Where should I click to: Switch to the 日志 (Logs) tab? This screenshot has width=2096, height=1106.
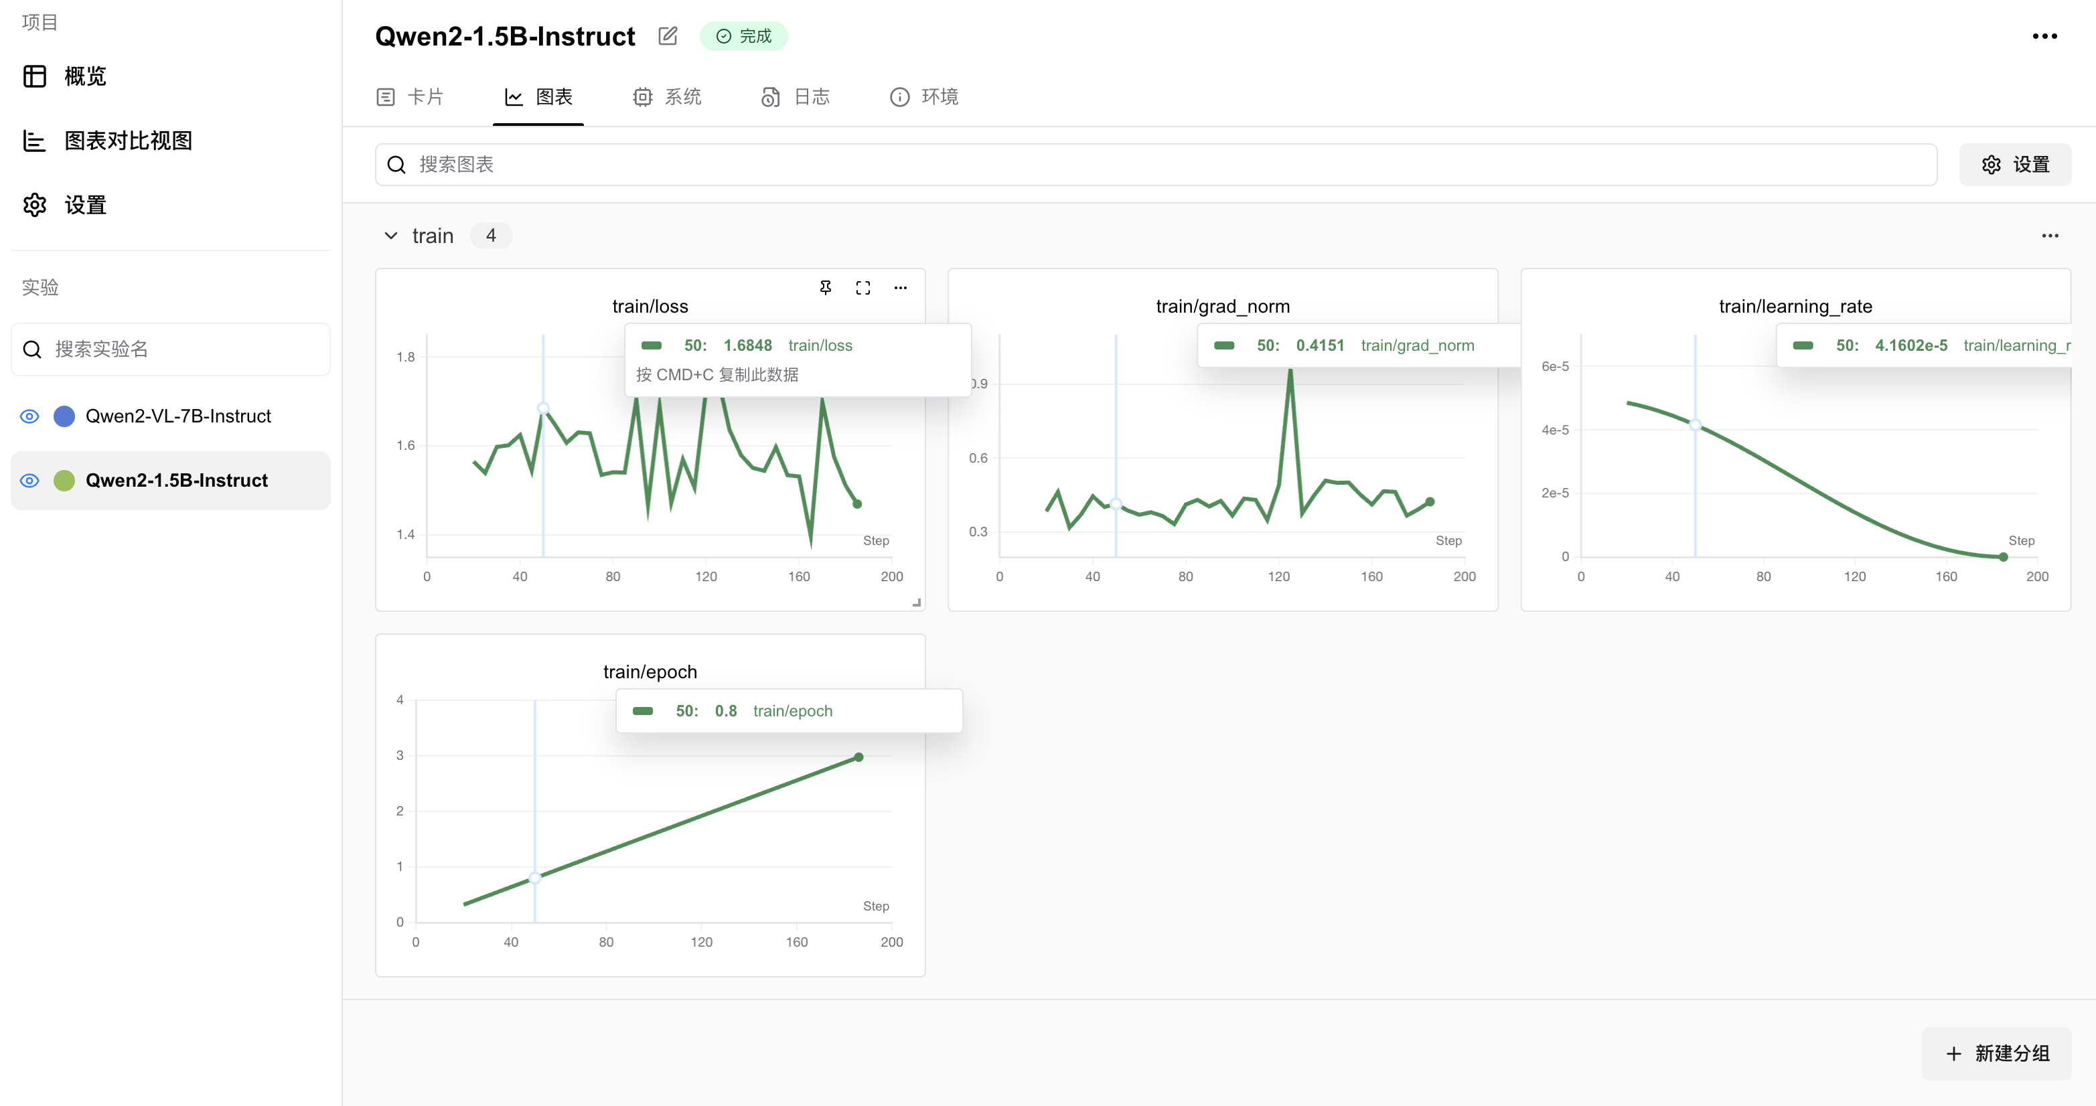(796, 97)
